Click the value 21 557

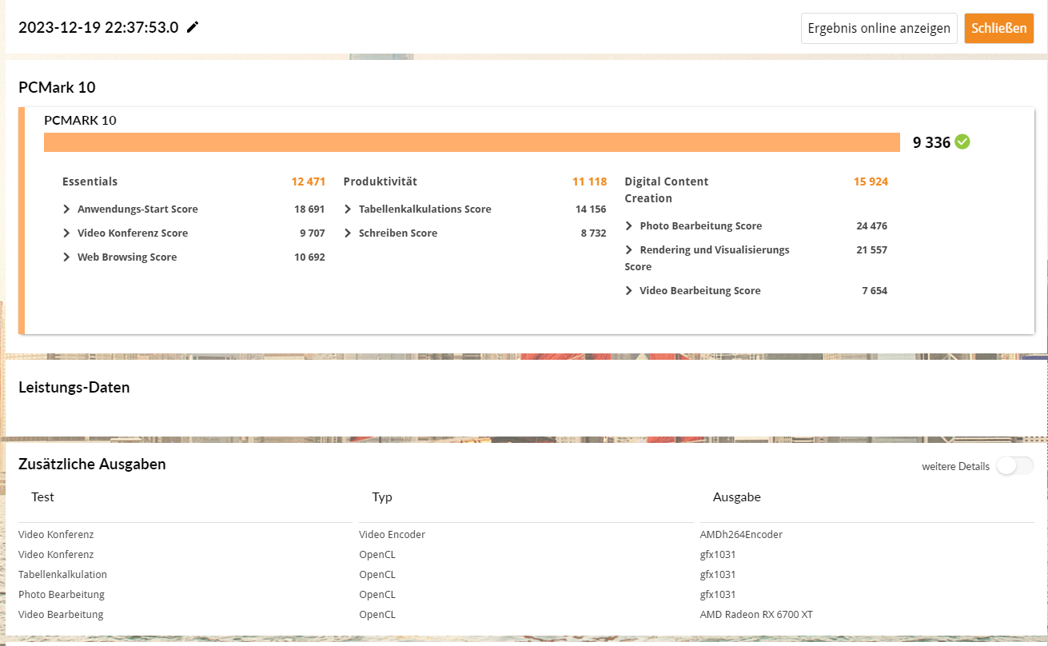tap(871, 250)
